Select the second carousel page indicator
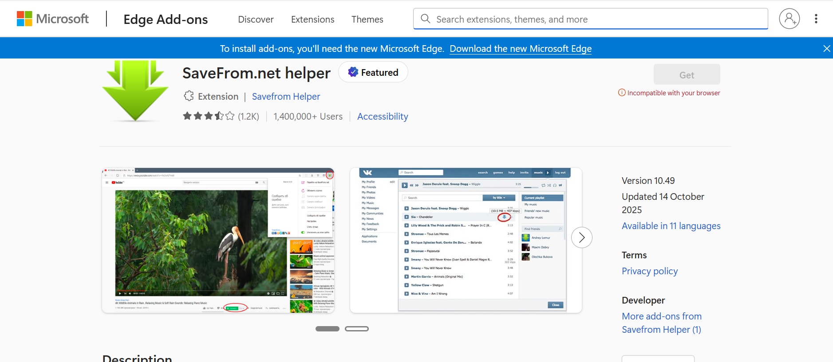This screenshot has height=362, width=833. point(357,329)
